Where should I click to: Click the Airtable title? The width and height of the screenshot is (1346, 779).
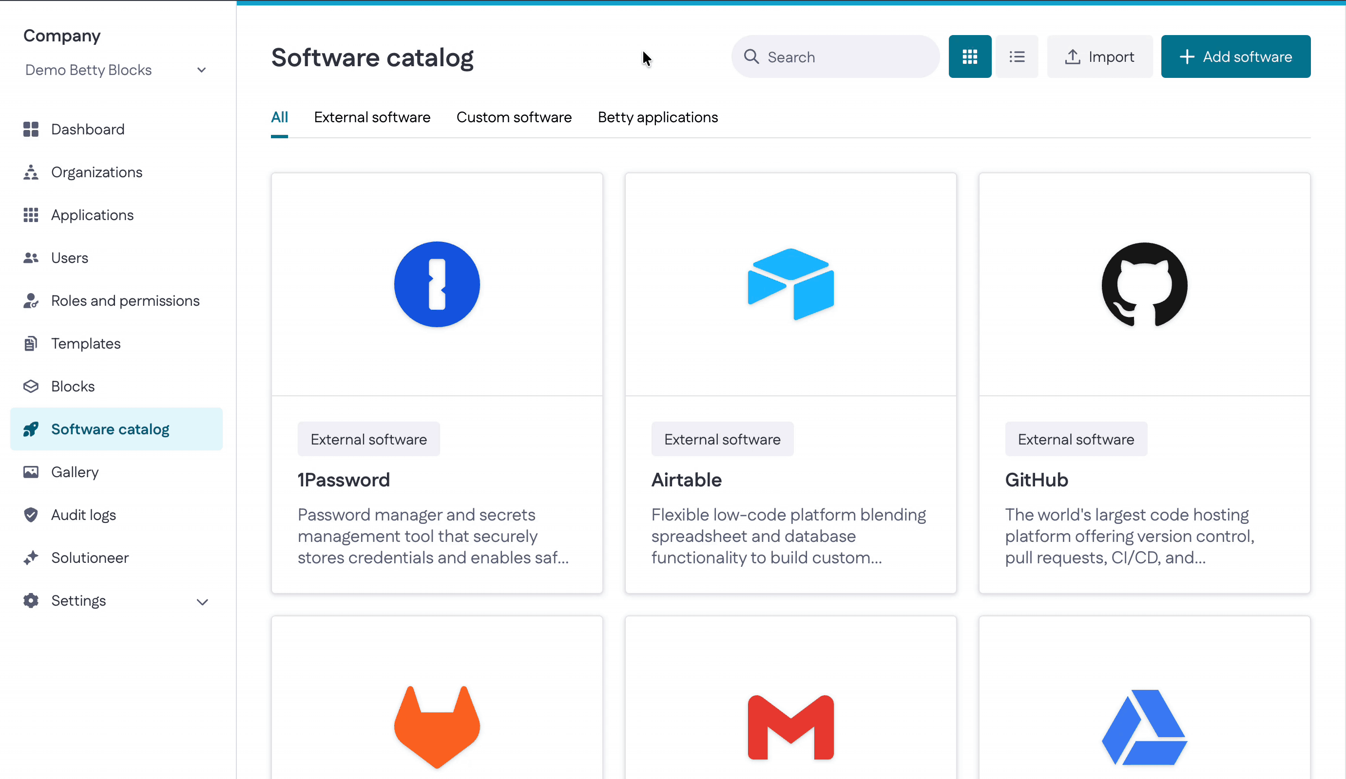coord(686,480)
